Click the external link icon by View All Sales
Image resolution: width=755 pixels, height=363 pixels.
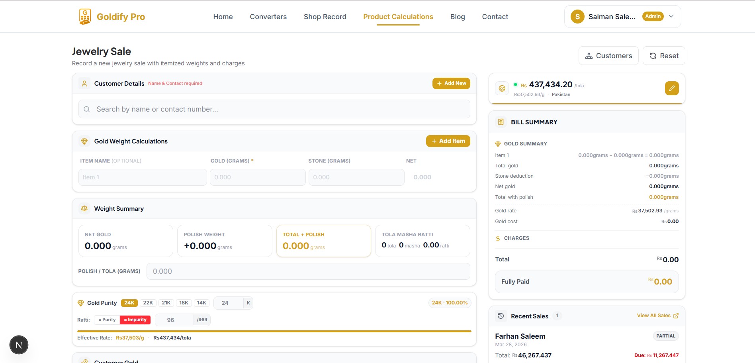[676, 316]
